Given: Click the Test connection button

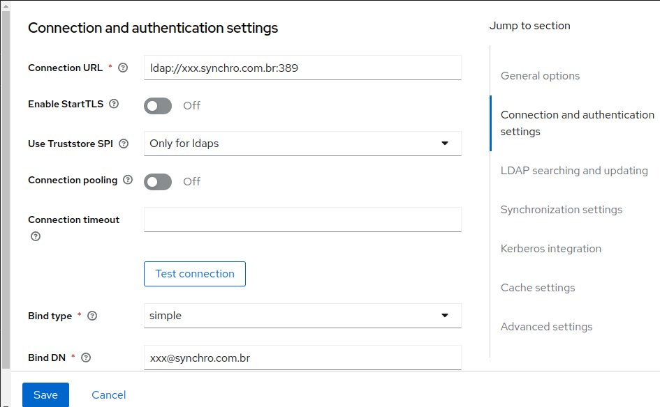Looking at the screenshot, I should pos(194,274).
